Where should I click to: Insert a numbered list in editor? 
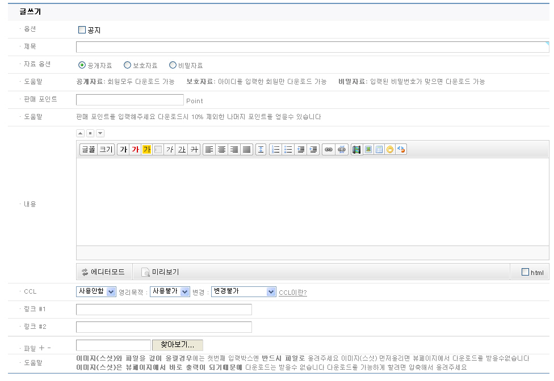276,150
